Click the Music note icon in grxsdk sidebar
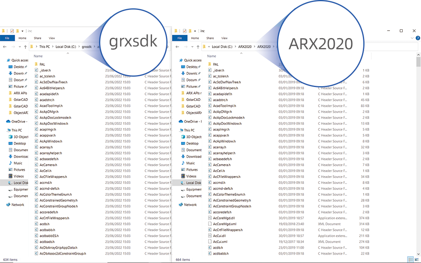This screenshot has height=263, width=421. [x=10, y=163]
